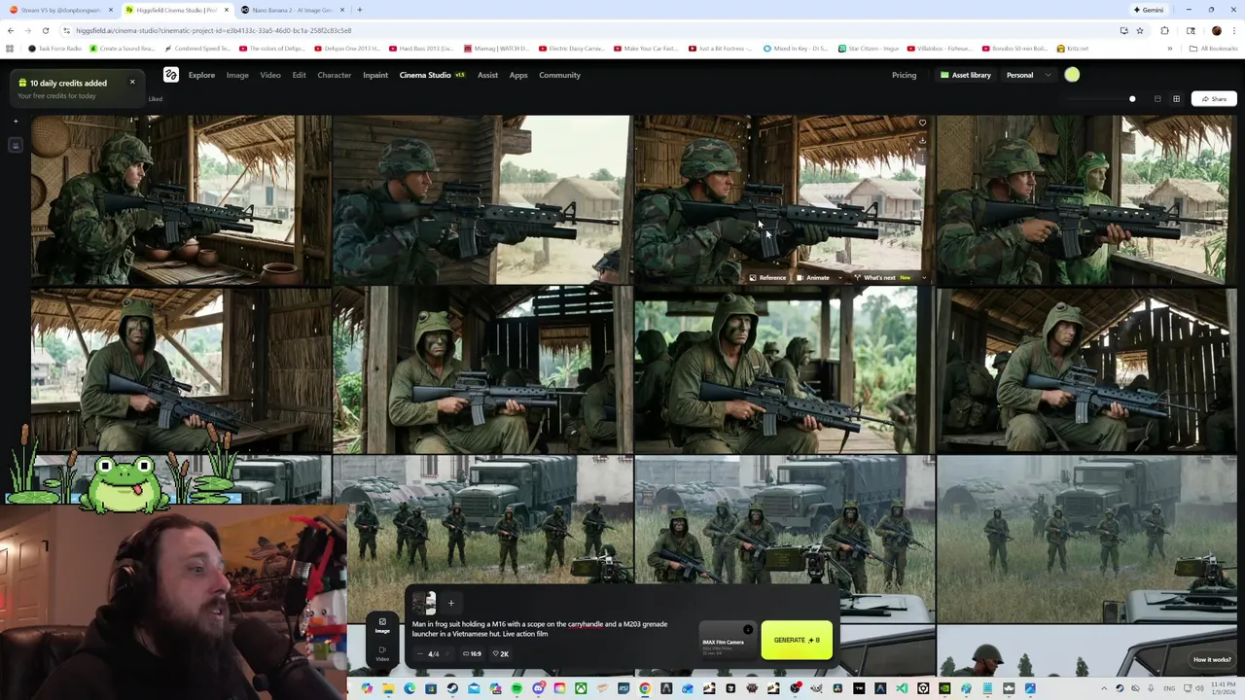Open the green profile avatar
This screenshot has width=1245, height=700.
coord(1072,75)
